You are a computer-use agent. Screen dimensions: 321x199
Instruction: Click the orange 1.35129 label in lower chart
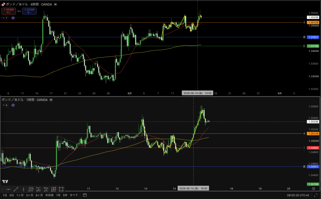[x=313, y=134]
